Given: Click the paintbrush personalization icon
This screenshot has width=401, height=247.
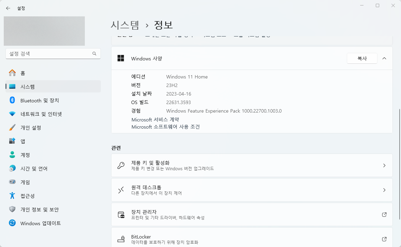Looking at the screenshot, I should (12, 127).
